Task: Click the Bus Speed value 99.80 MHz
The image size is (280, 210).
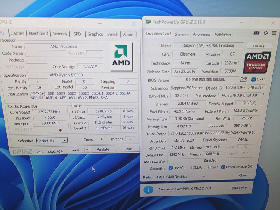Action: click(50, 123)
